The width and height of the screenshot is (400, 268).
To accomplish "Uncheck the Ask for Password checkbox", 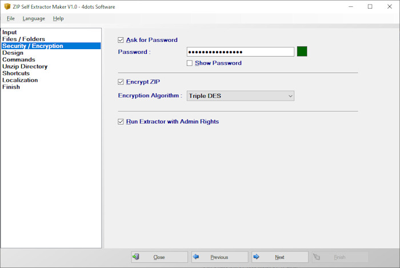I will point(121,40).
